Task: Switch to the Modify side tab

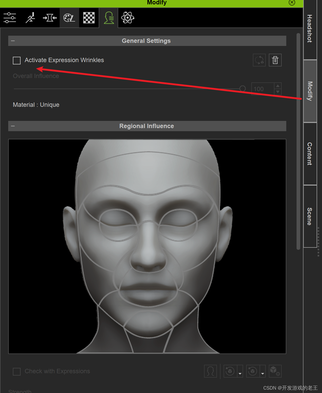Action: 310,91
